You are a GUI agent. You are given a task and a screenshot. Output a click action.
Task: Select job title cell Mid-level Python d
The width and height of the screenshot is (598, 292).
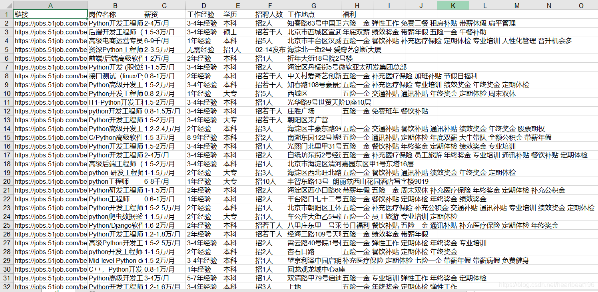[115, 260]
